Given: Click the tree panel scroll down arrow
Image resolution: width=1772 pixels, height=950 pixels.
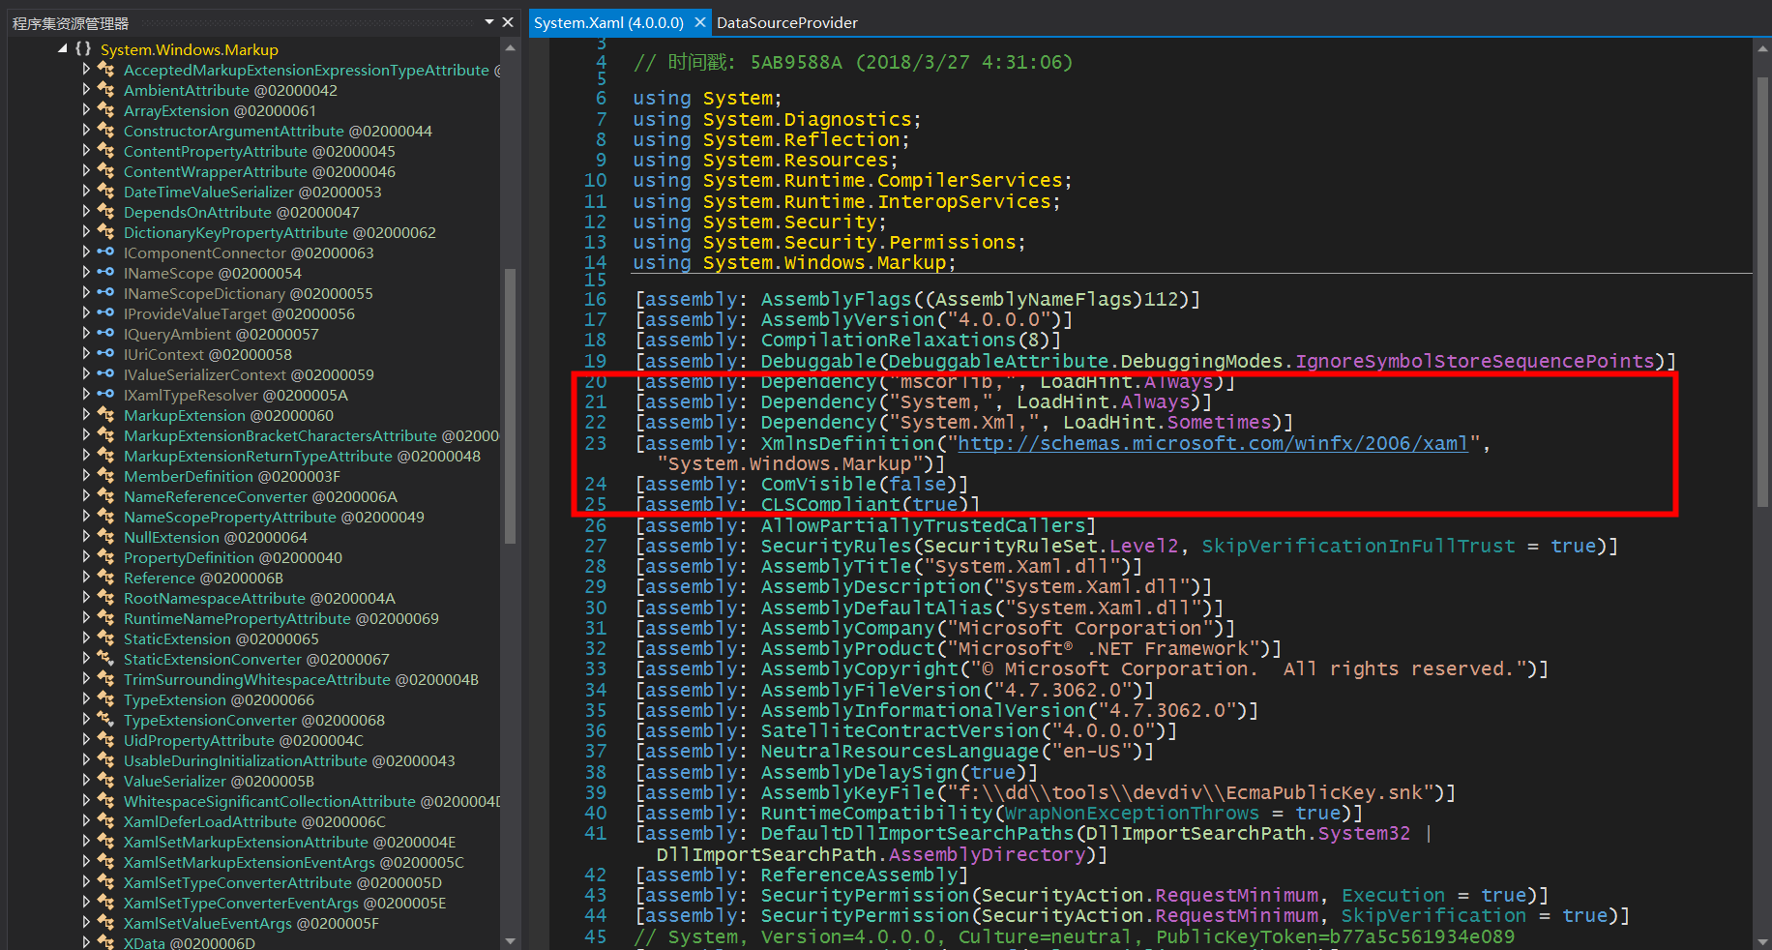Looking at the screenshot, I should (510, 940).
